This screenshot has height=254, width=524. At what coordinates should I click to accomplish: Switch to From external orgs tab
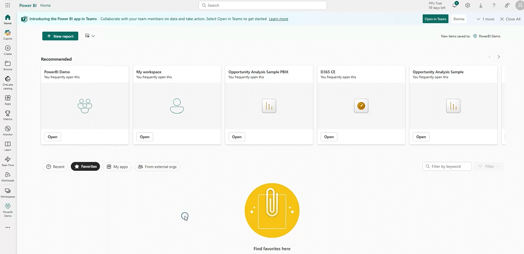coord(157,167)
